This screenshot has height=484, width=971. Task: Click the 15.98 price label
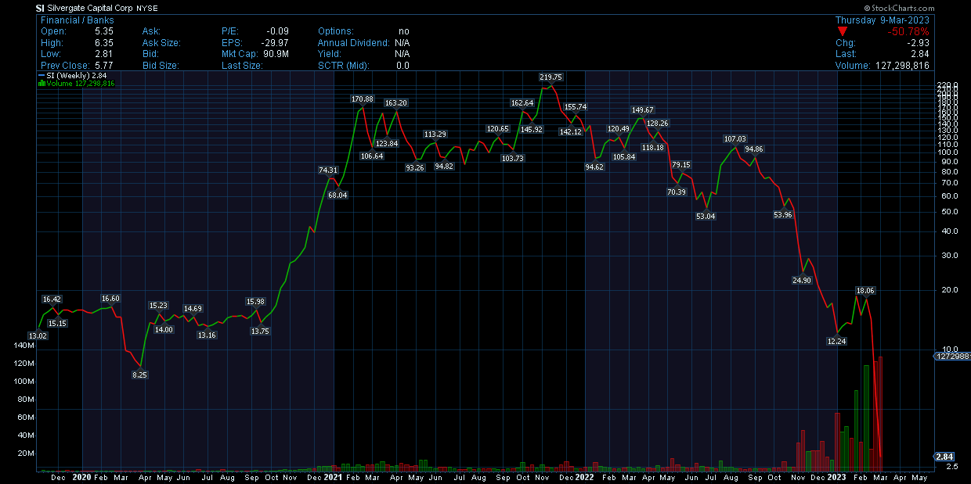pos(256,301)
